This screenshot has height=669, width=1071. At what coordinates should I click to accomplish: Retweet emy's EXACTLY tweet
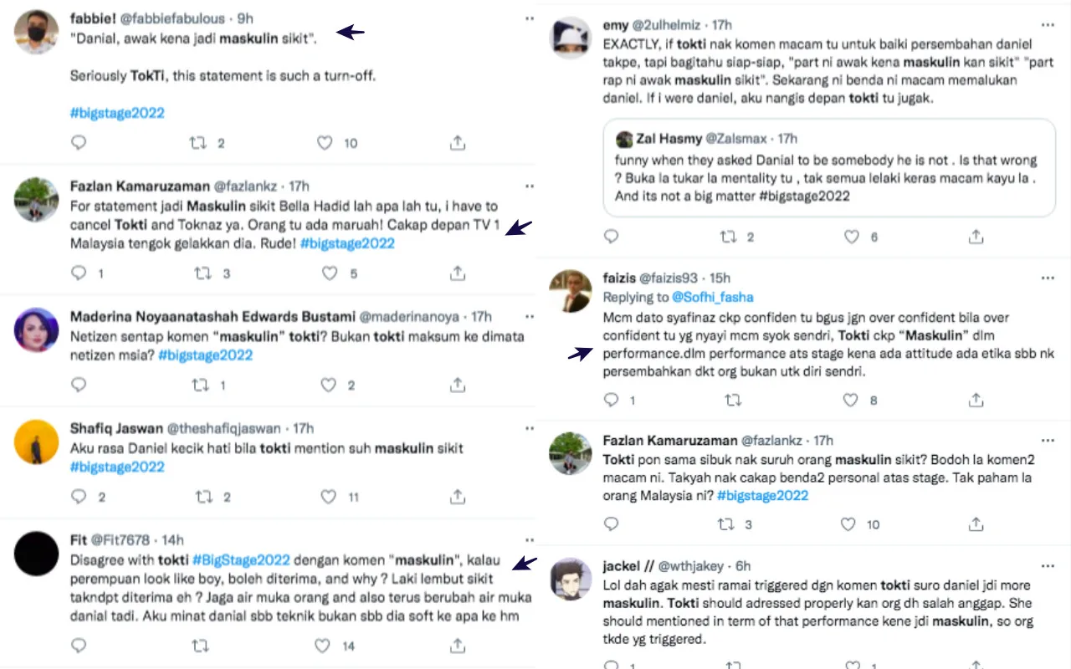click(x=729, y=237)
